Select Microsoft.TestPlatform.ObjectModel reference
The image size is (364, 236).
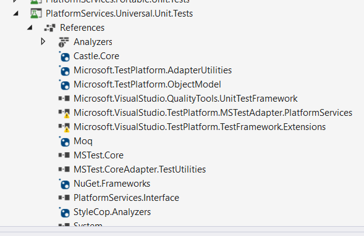click(147, 84)
